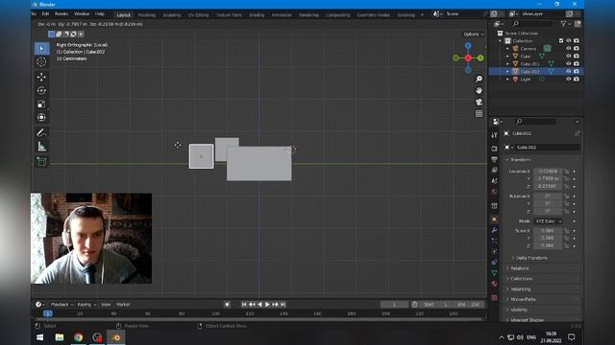Expand the Light item in outliner
The image size is (615, 345).
click(508, 79)
